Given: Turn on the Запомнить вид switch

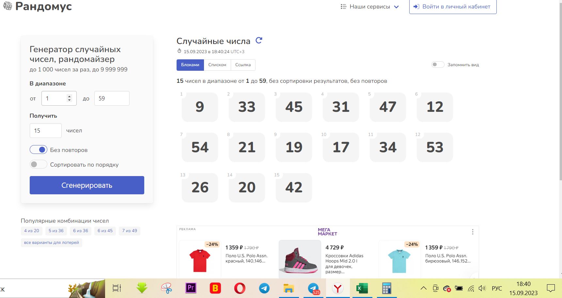Looking at the screenshot, I should coord(438,65).
